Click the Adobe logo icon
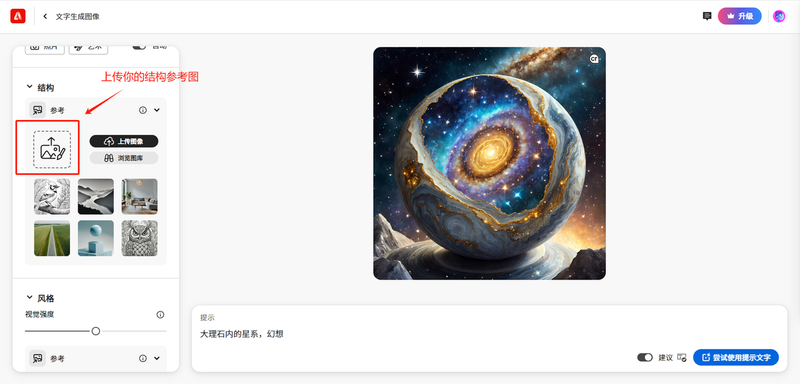 coord(17,16)
